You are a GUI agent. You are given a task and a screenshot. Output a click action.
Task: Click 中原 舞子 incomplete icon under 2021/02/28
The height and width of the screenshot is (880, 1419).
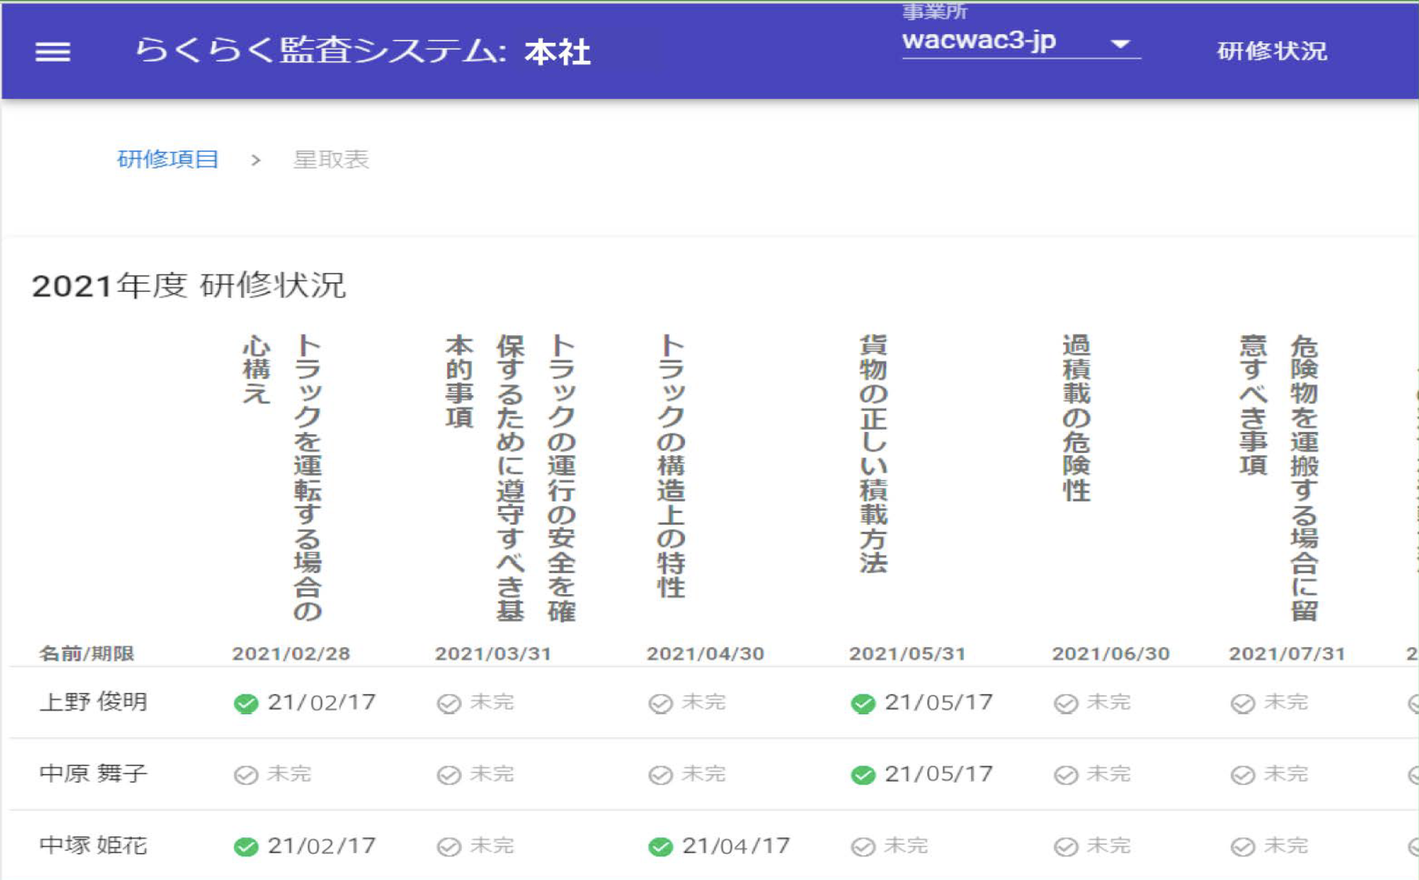tap(246, 775)
